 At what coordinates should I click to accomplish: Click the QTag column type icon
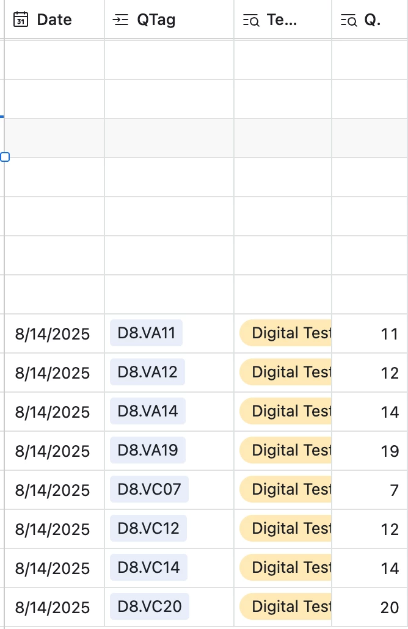[x=120, y=20]
